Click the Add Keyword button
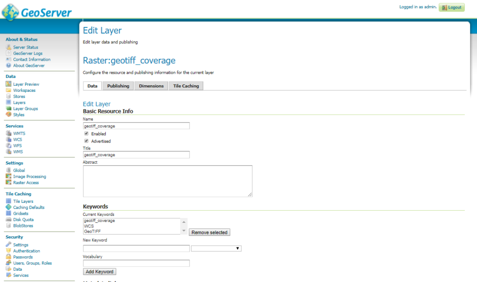477x282 pixels. point(99,271)
